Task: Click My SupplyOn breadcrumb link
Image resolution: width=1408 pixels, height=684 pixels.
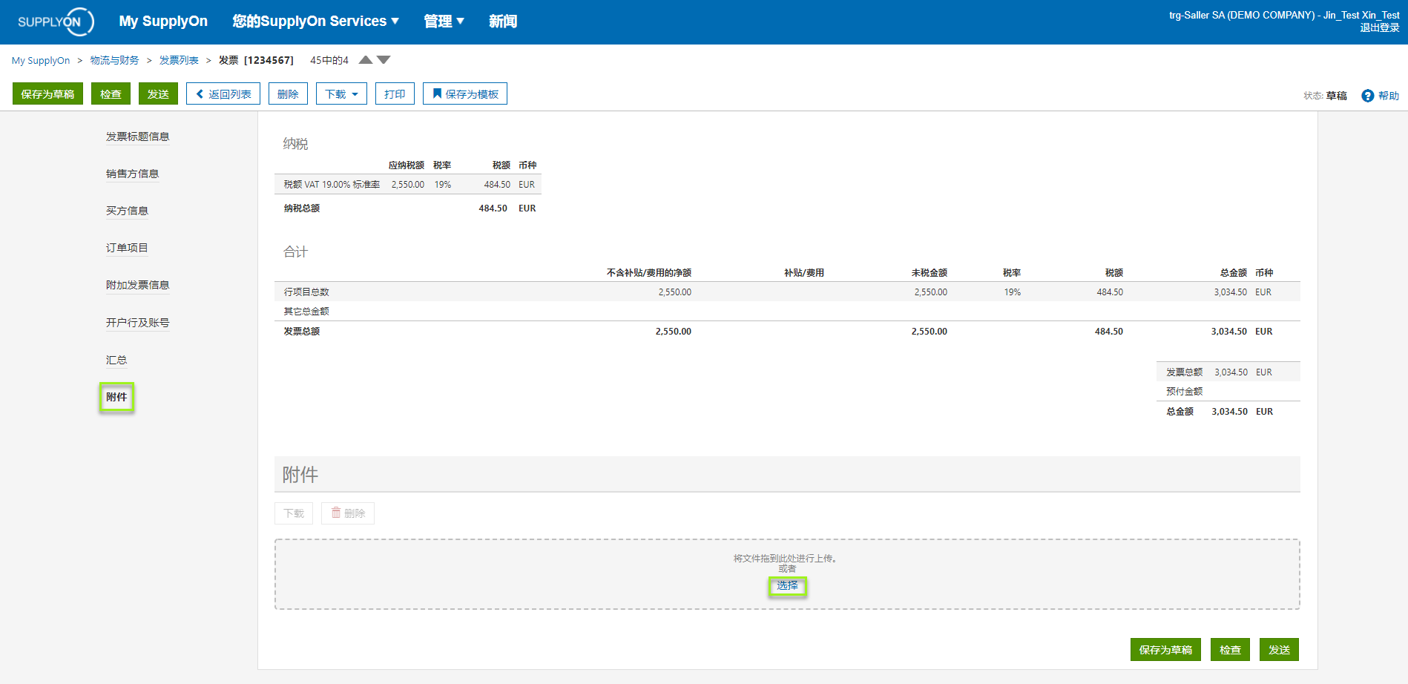Action: [41, 61]
